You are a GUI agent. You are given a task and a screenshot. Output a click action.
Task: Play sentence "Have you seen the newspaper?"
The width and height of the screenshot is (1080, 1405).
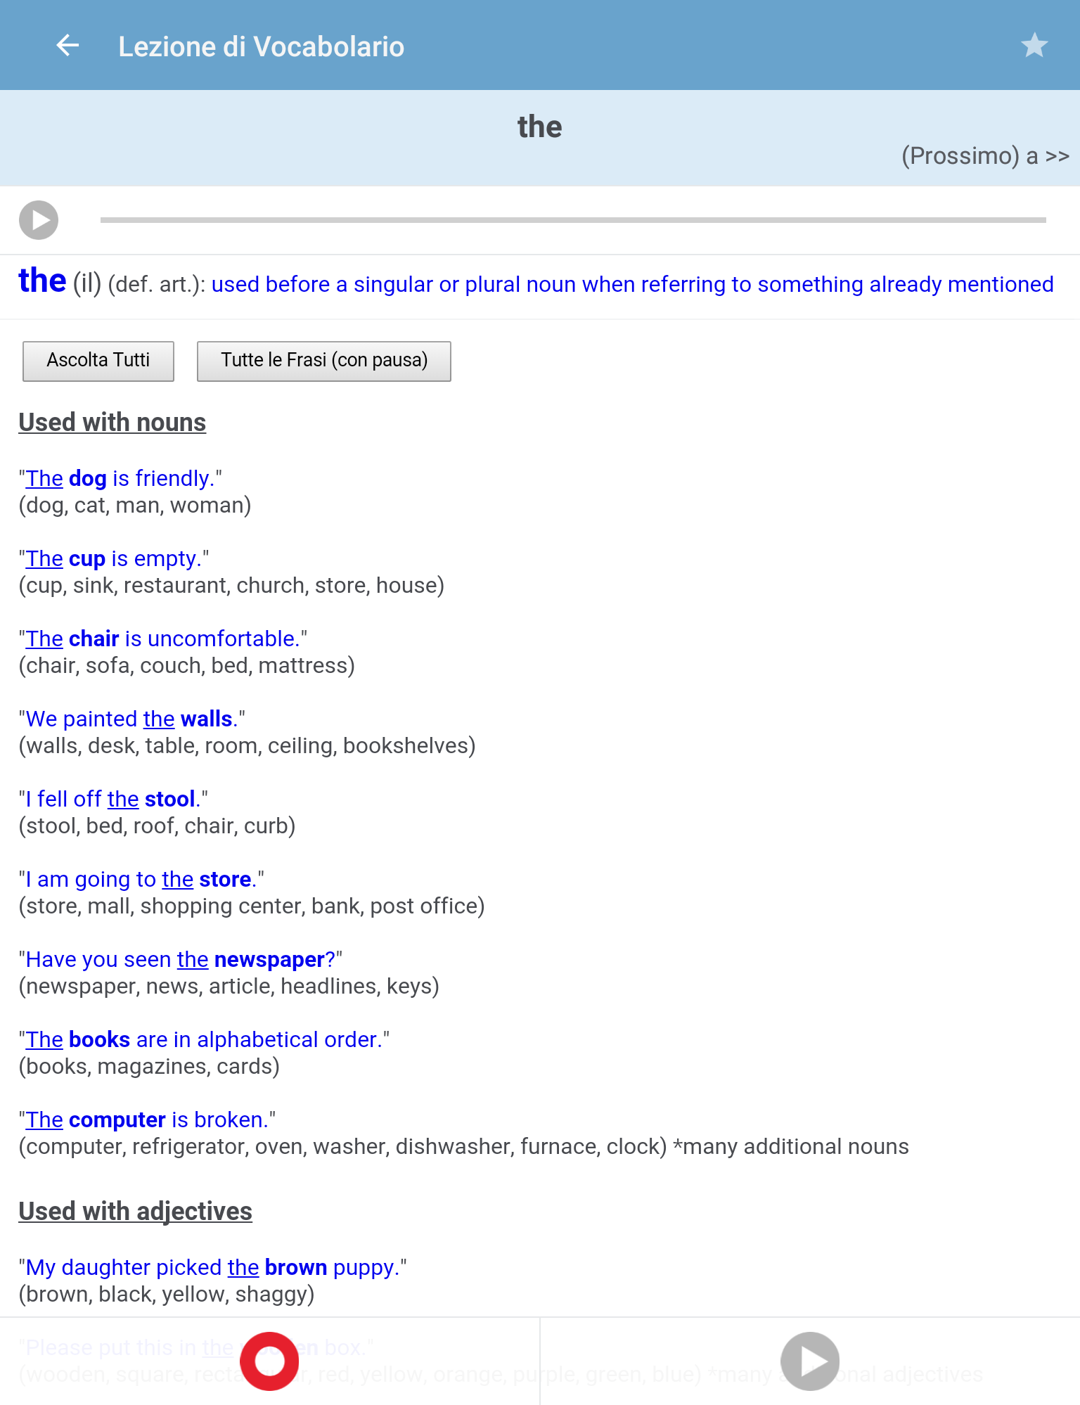pos(181,959)
